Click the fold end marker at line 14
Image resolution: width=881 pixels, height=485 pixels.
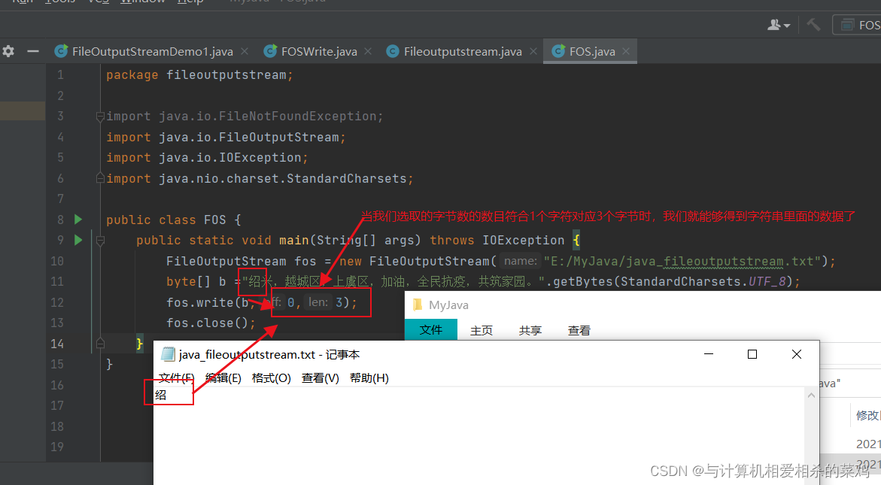(100, 343)
